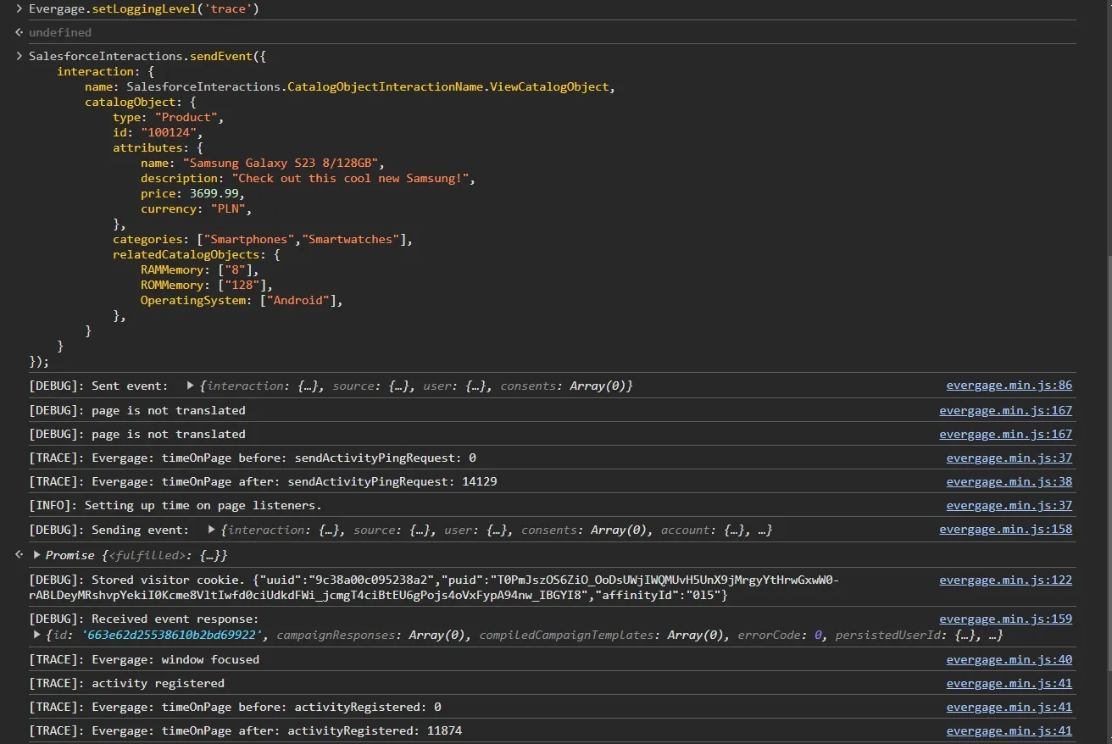Click the "Samsung Galaxy S23 8/128GB" string
The image size is (1112, 744).
point(283,163)
